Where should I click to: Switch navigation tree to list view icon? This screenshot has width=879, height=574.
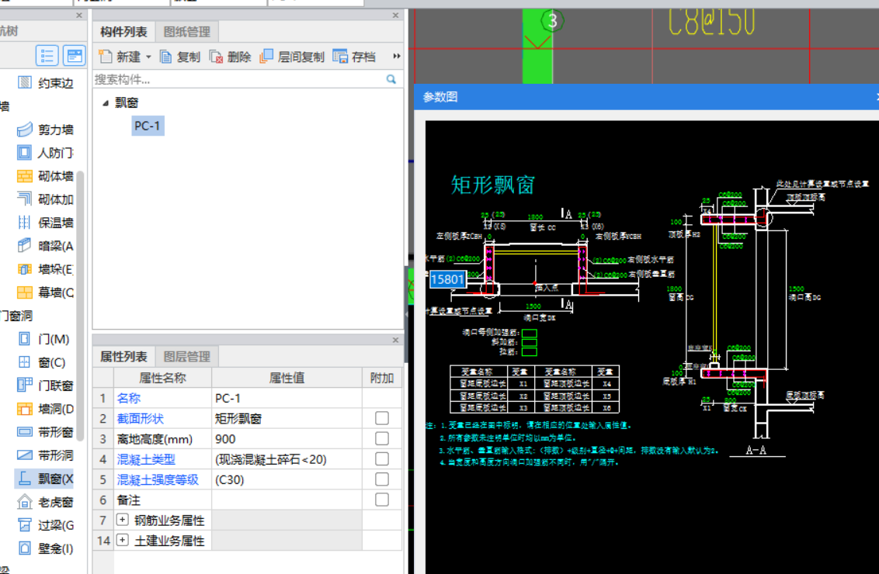pyautogui.click(x=47, y=56)
